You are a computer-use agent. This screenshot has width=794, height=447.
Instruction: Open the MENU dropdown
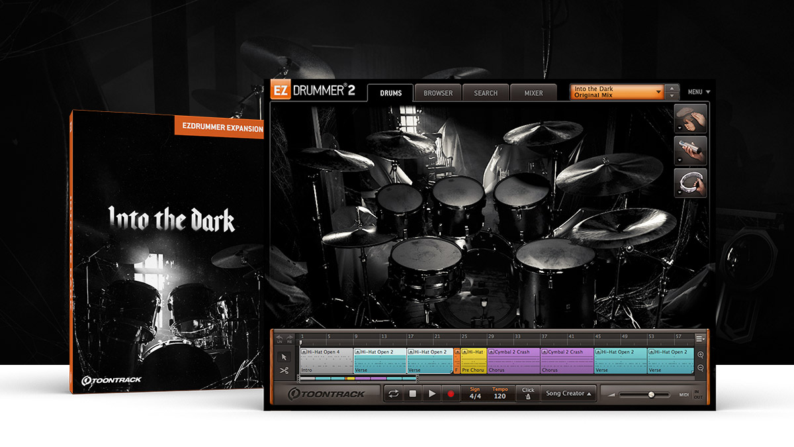[x=699, y=92]
